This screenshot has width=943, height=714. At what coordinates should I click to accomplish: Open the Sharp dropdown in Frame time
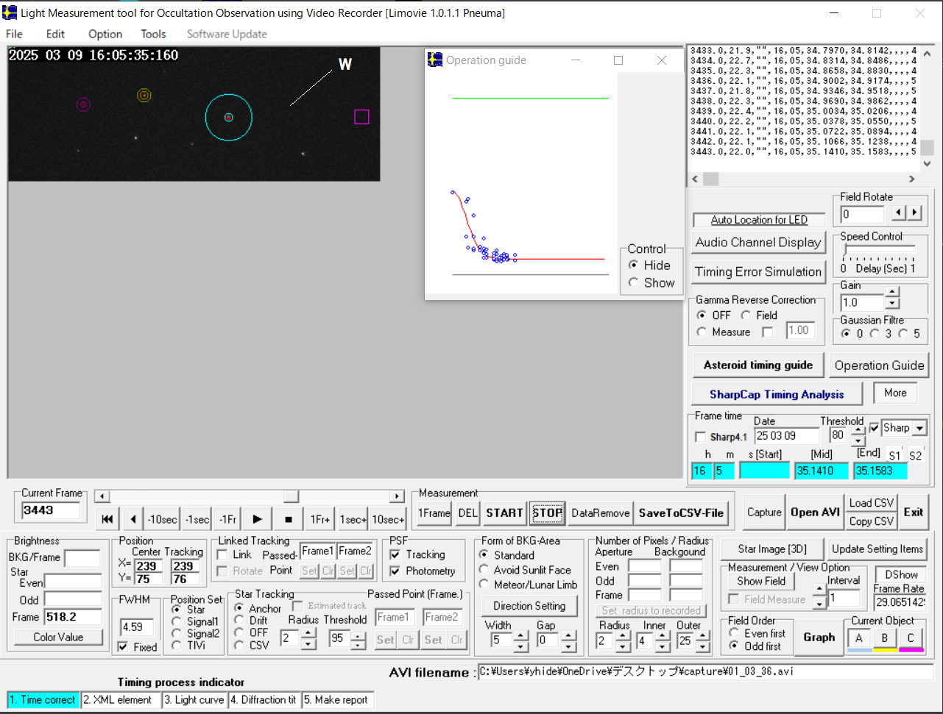(919, 428)
